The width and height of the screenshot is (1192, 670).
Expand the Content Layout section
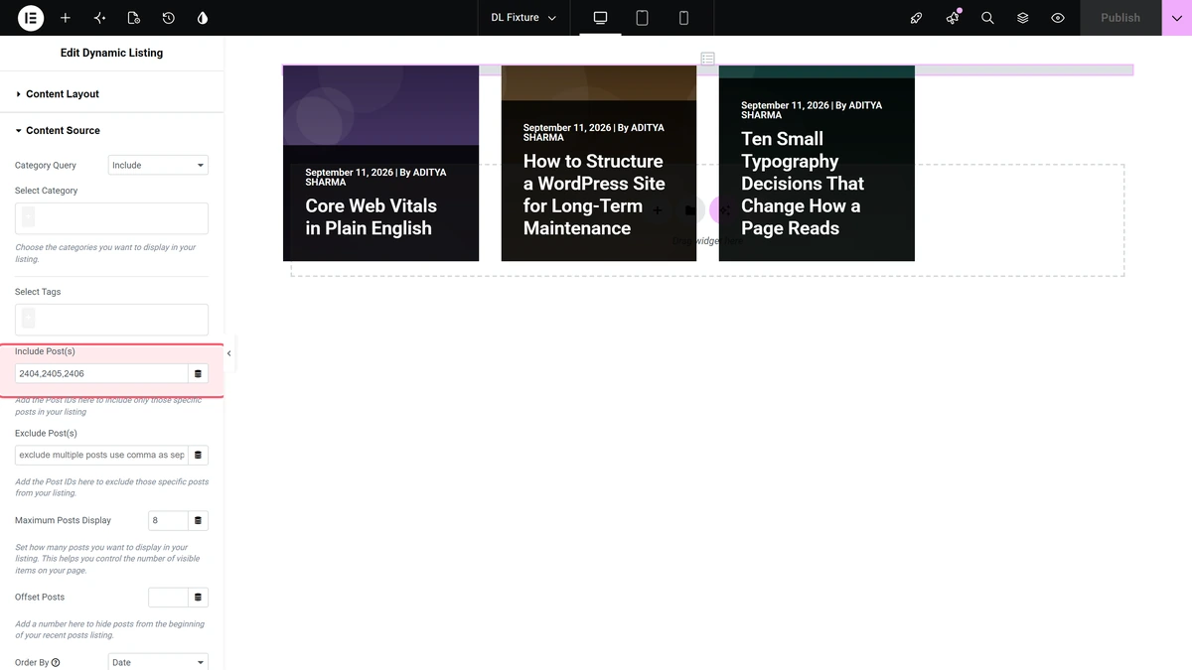pyautogui.click(x=112, y=94)
